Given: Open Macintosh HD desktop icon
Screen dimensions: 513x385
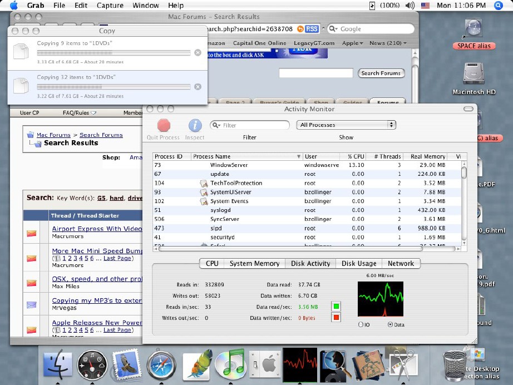Looking at the screenshot, I should tap(473, 74).
